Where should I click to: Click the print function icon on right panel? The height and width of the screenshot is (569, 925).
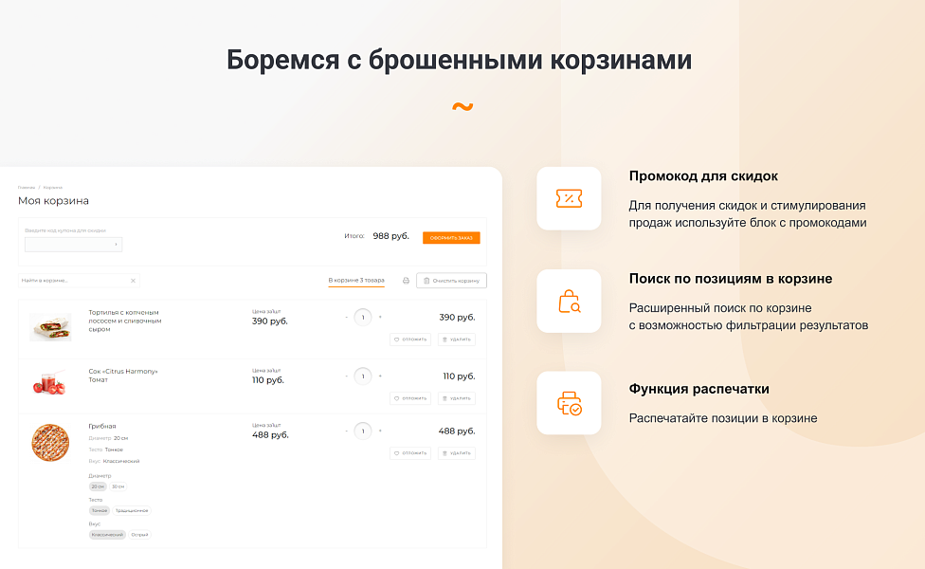[569, 403]
